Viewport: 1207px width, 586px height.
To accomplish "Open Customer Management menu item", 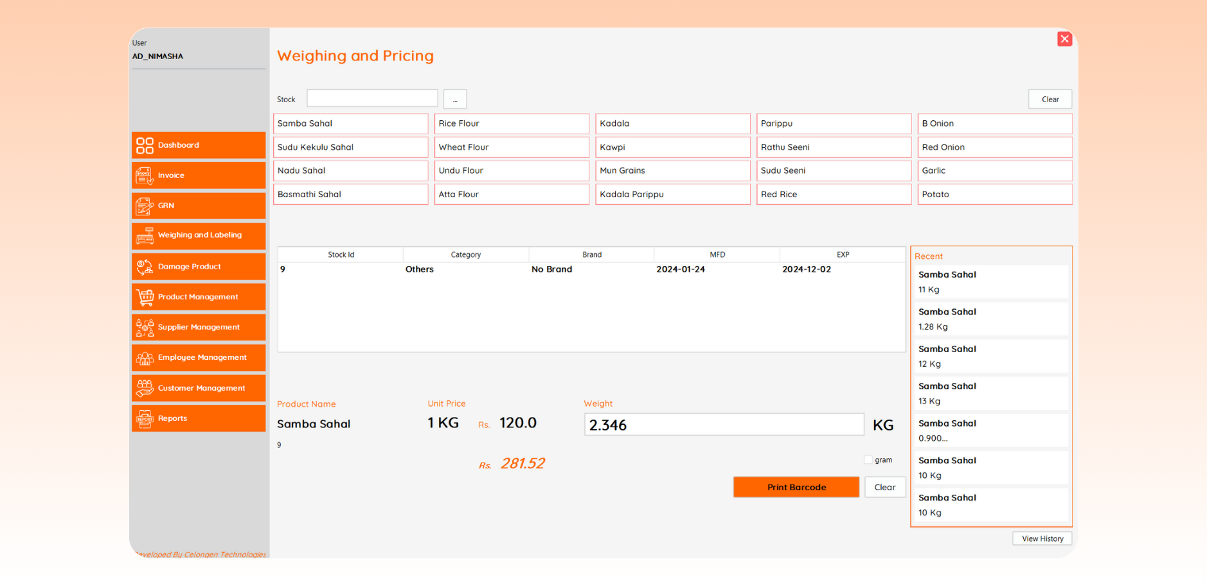I will click(x=201, y=388).
